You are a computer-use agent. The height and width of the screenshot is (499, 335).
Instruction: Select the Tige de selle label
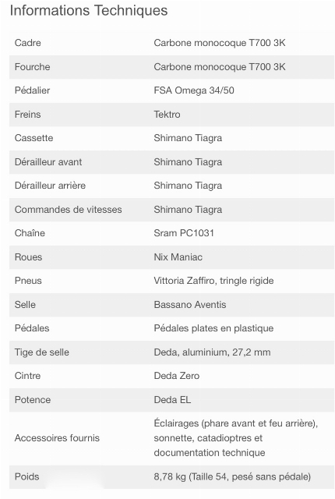tap(41, 352)
